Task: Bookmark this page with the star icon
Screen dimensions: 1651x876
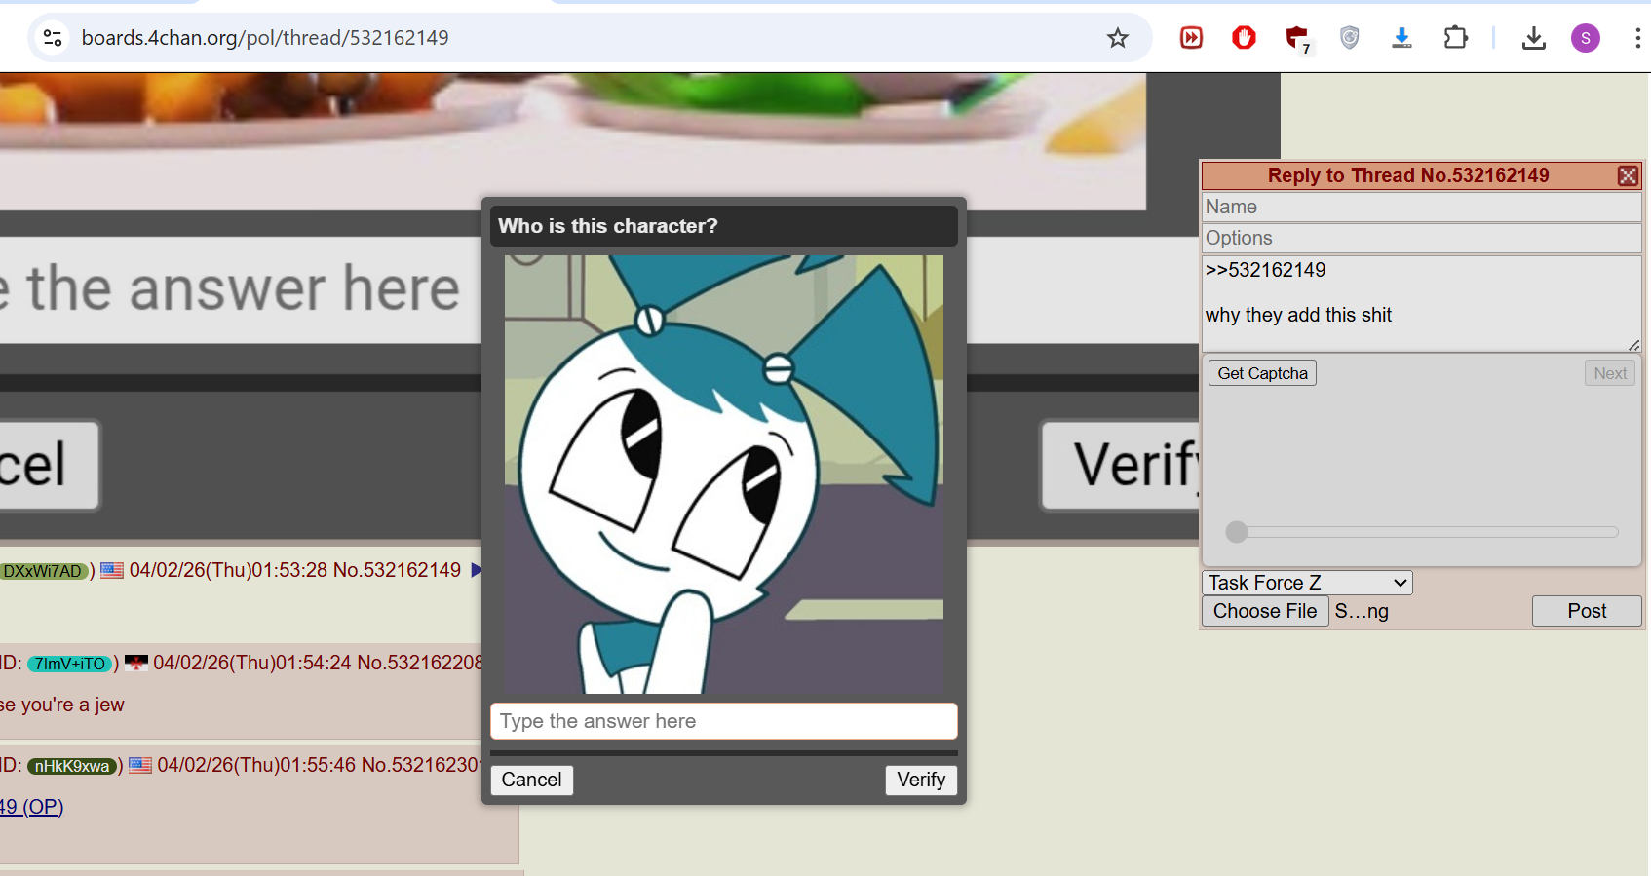Action: 1118,38
